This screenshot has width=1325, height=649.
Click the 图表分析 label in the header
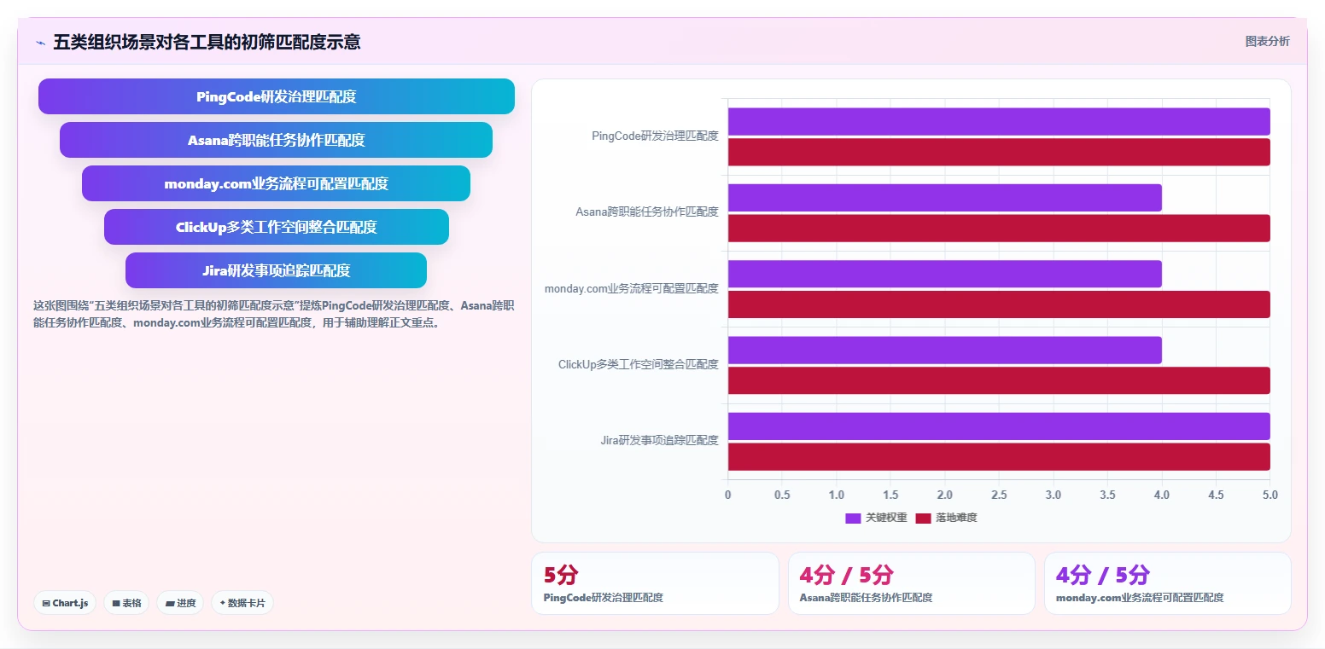[1267, 41]
